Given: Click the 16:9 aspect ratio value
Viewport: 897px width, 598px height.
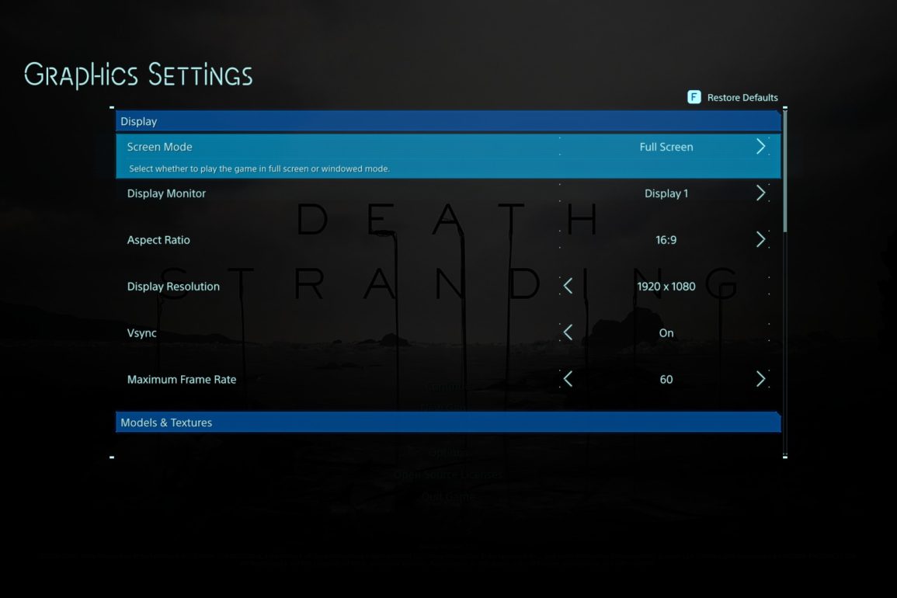Looking at the screenshot, I should tap(666, 240).
